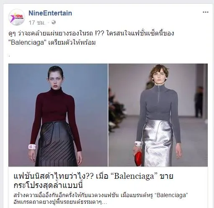Click the period line below the caption
Image resolution: width=214 pixels, height=208 pixels.
click(x=9, y=56)
